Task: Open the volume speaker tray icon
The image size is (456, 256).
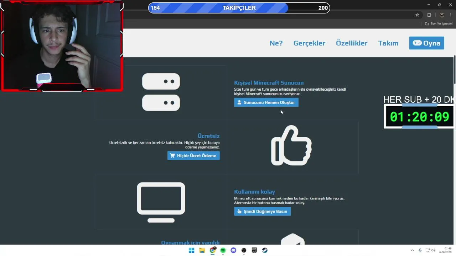Action: pos(433,250)
